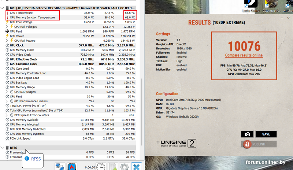The height and width of the screenshot is (170, 293).
Task: Click the Resolution value 1920 x 1080
Action: 184,48
